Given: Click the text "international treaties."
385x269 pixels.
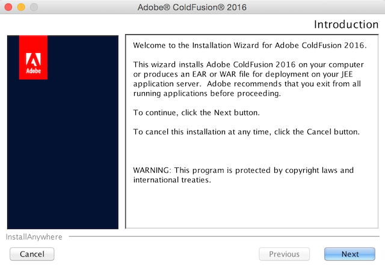Looking at the screenshot, I should point(172,180).
